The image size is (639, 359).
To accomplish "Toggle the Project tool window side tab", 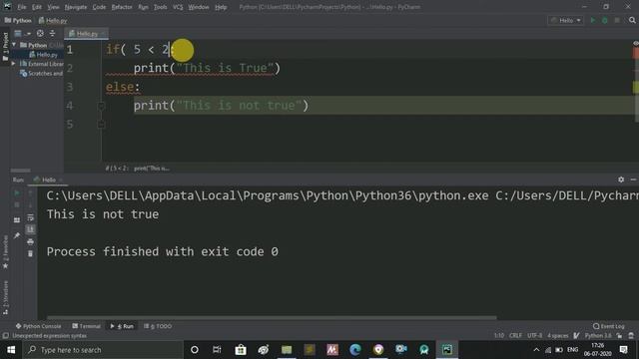I will [x=5, y=47].
